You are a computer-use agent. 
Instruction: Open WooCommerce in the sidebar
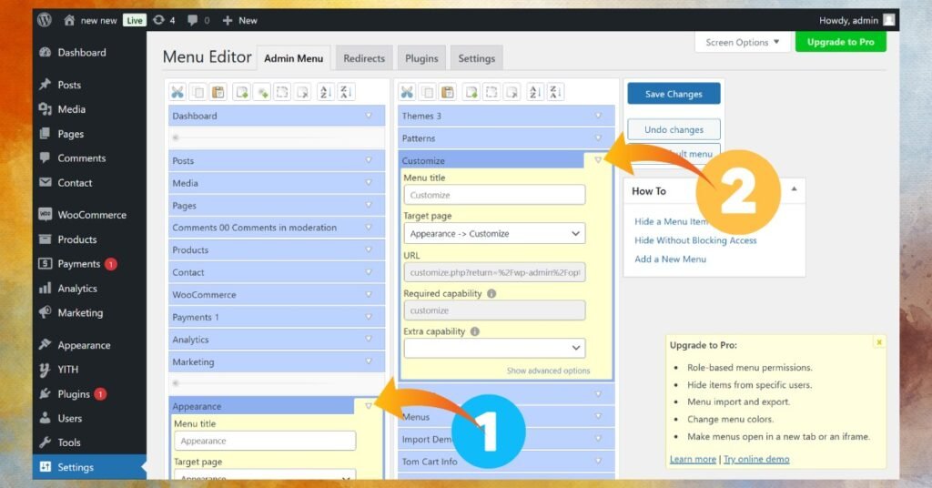pos(90,215)
